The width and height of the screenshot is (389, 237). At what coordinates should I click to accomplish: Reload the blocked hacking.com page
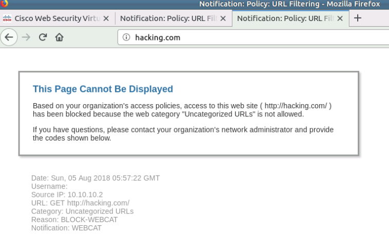[43, 37]
